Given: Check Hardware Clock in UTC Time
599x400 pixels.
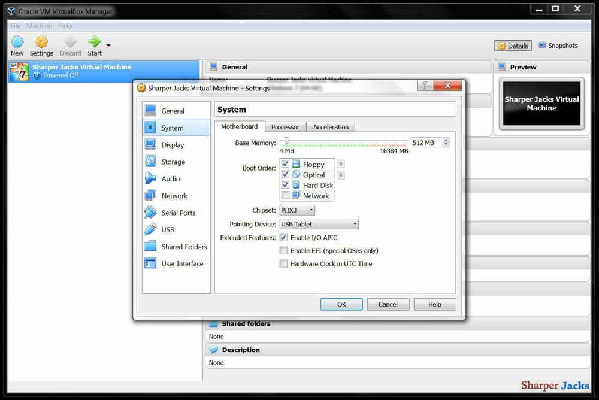Looking at the screenshot, I should click(x=283, y=263).
